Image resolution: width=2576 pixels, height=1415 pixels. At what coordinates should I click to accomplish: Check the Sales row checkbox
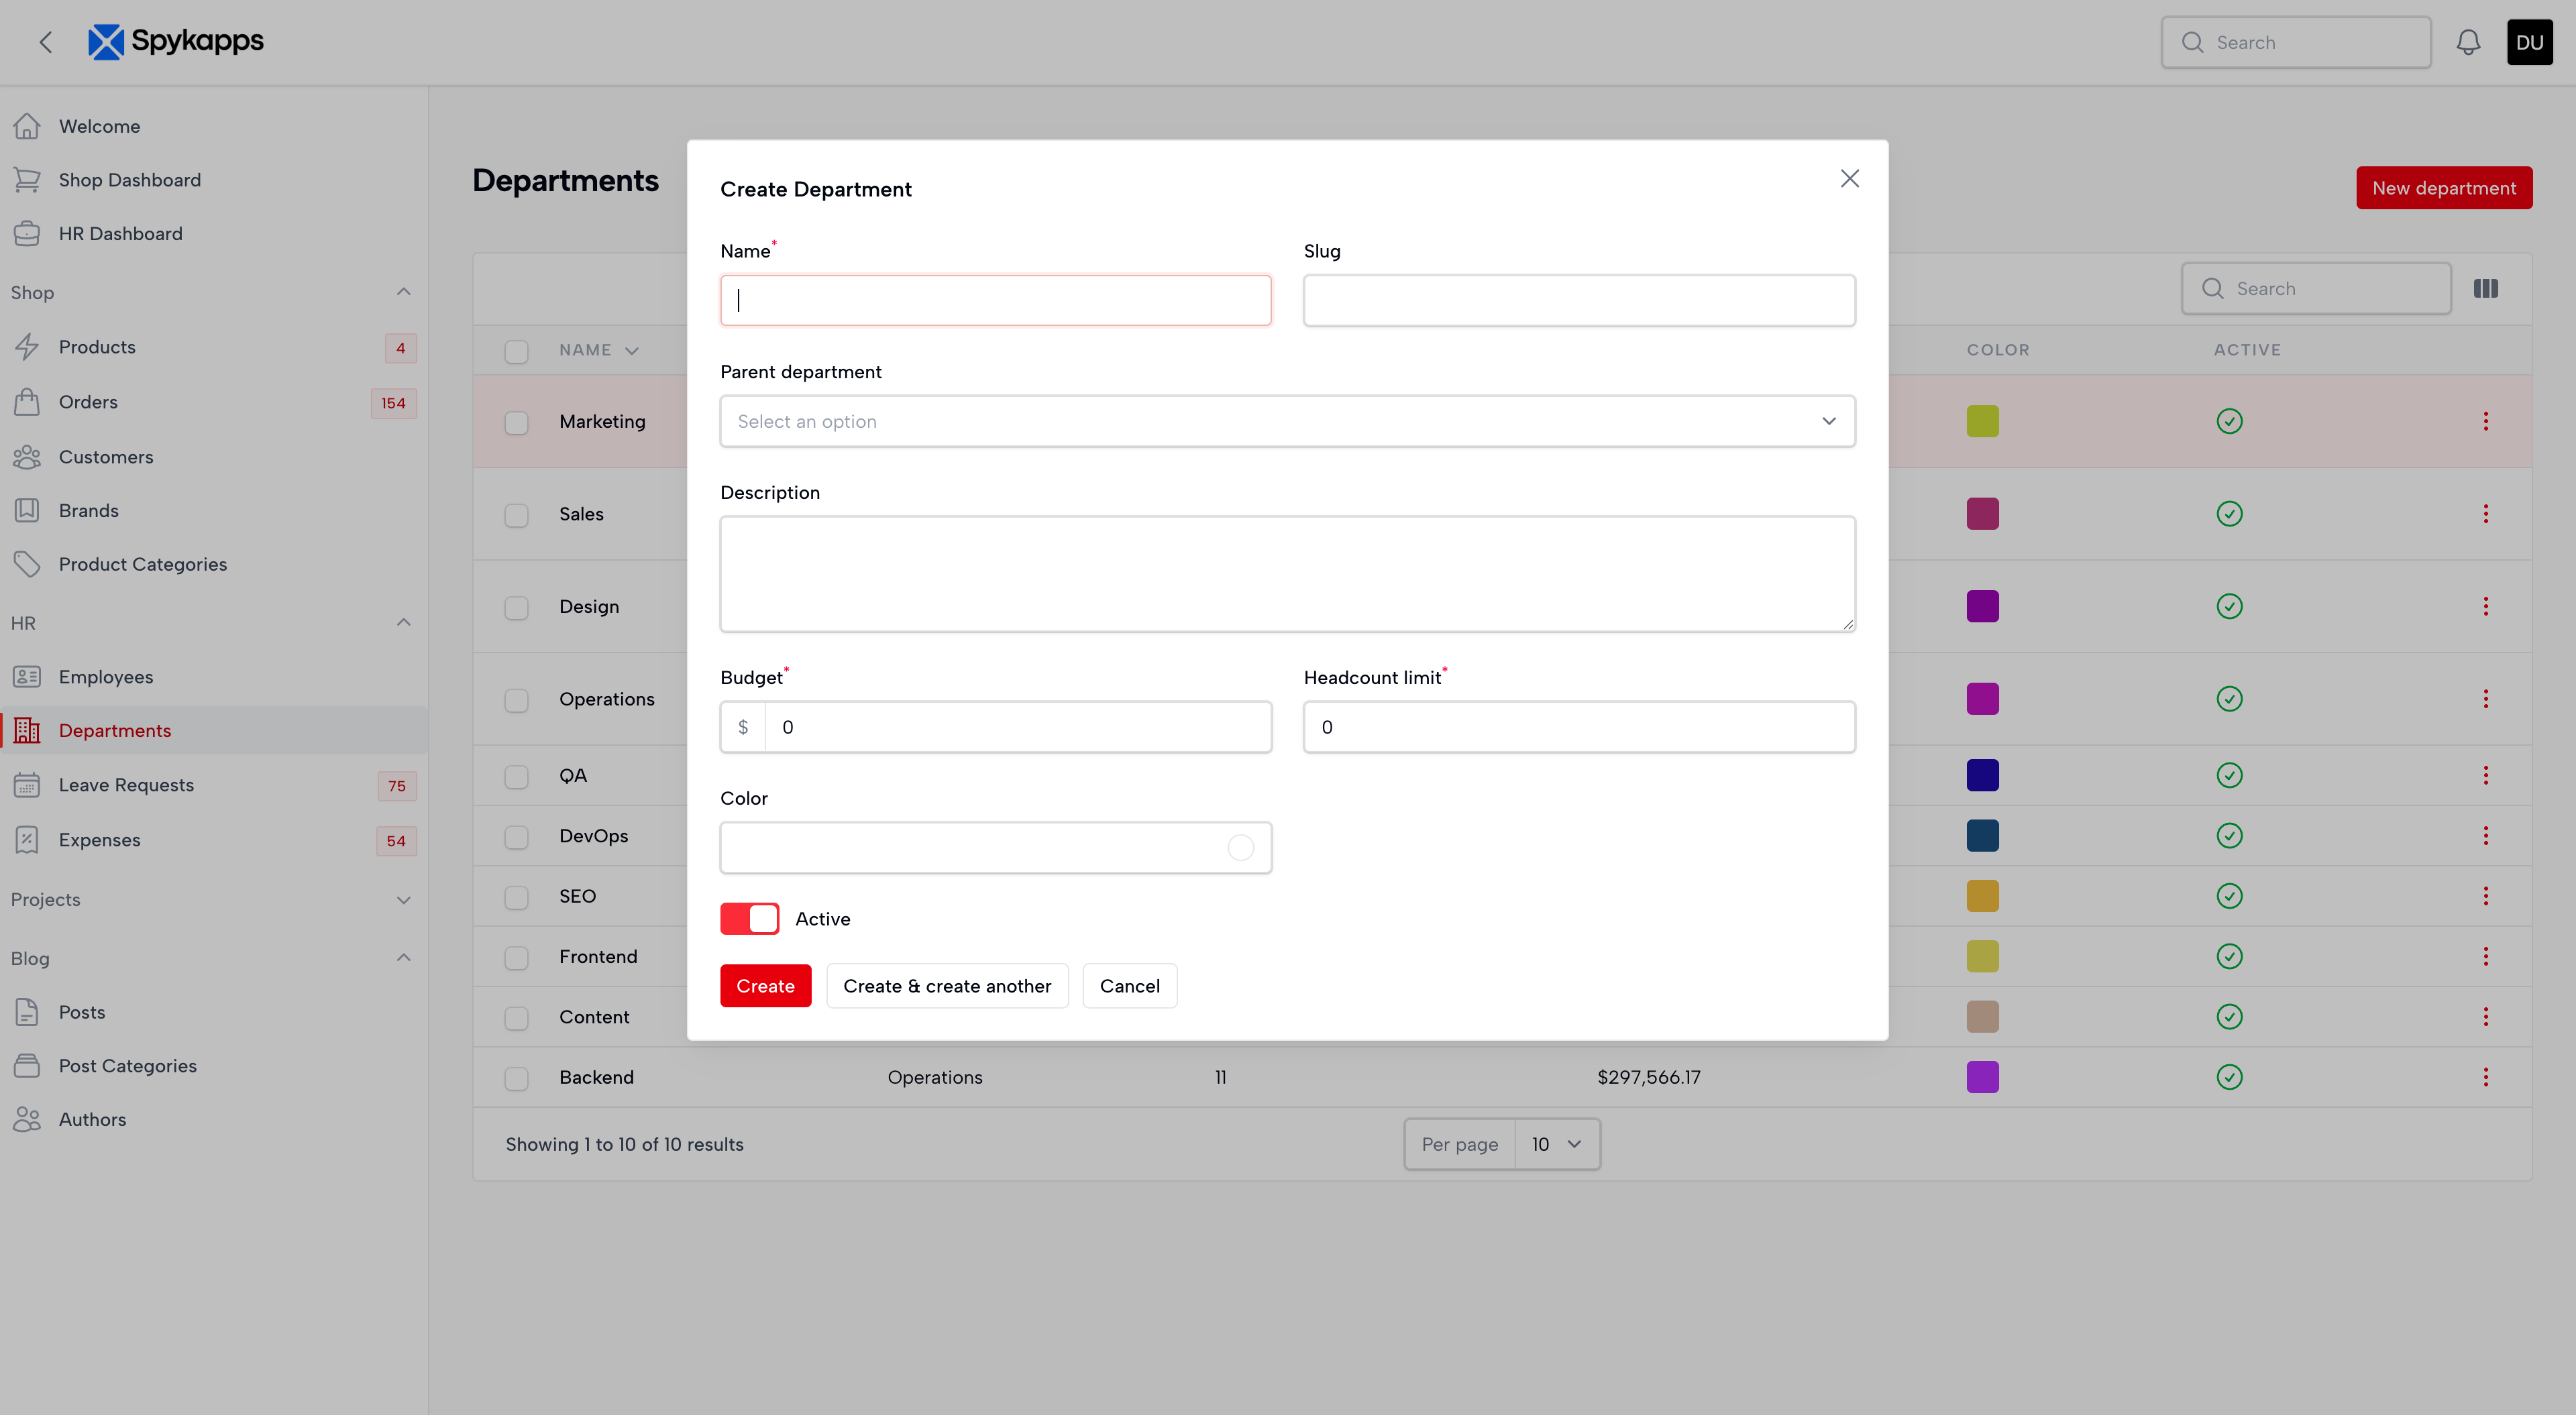pos(517,515)
